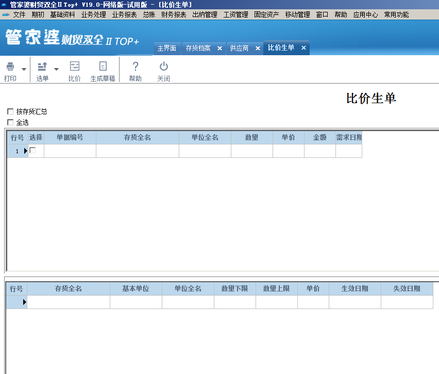Click 单据编号 column header in upper table
This screenshot has height=374, width=439.
[x=70, y=137]
